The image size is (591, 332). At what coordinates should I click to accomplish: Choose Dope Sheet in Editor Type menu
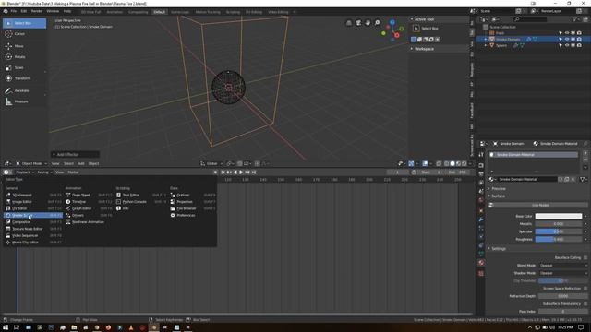click(x=89, y=195)
